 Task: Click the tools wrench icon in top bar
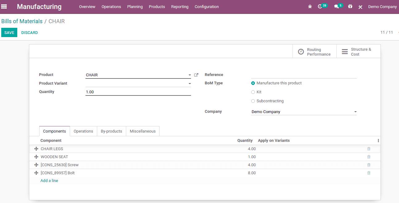tap(360, 7)
